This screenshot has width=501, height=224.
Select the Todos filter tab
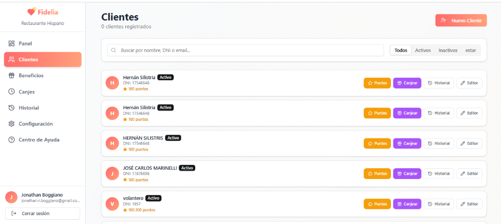pyautogui.click(x=401, y=50)
